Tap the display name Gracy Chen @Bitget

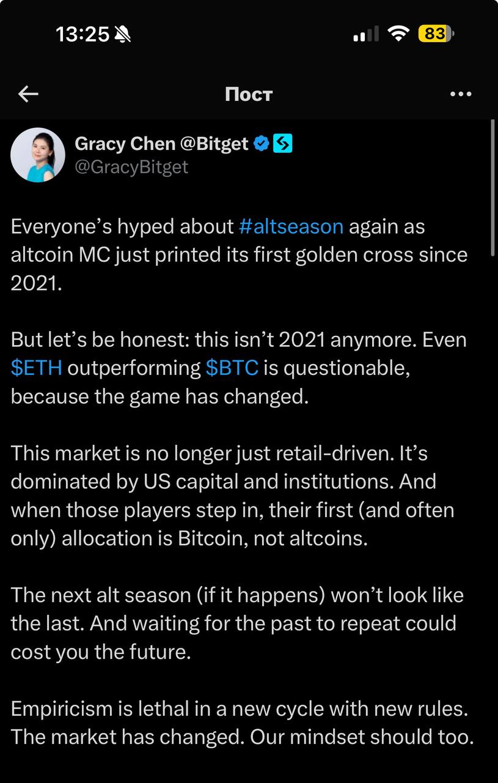click(161, 144)
